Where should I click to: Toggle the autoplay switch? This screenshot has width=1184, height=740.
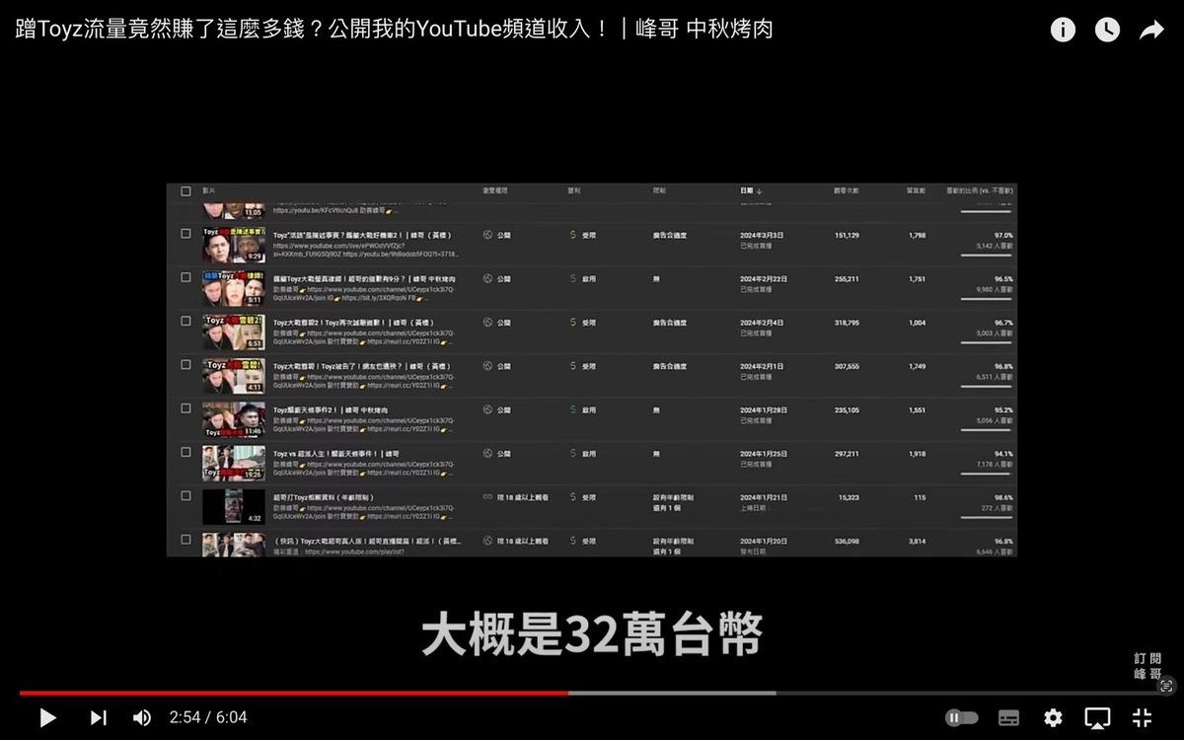click(962, 717)
